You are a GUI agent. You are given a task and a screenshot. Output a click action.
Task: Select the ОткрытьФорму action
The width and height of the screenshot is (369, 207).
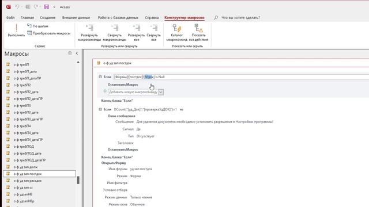pyautogui.click(x=114, y=163)
